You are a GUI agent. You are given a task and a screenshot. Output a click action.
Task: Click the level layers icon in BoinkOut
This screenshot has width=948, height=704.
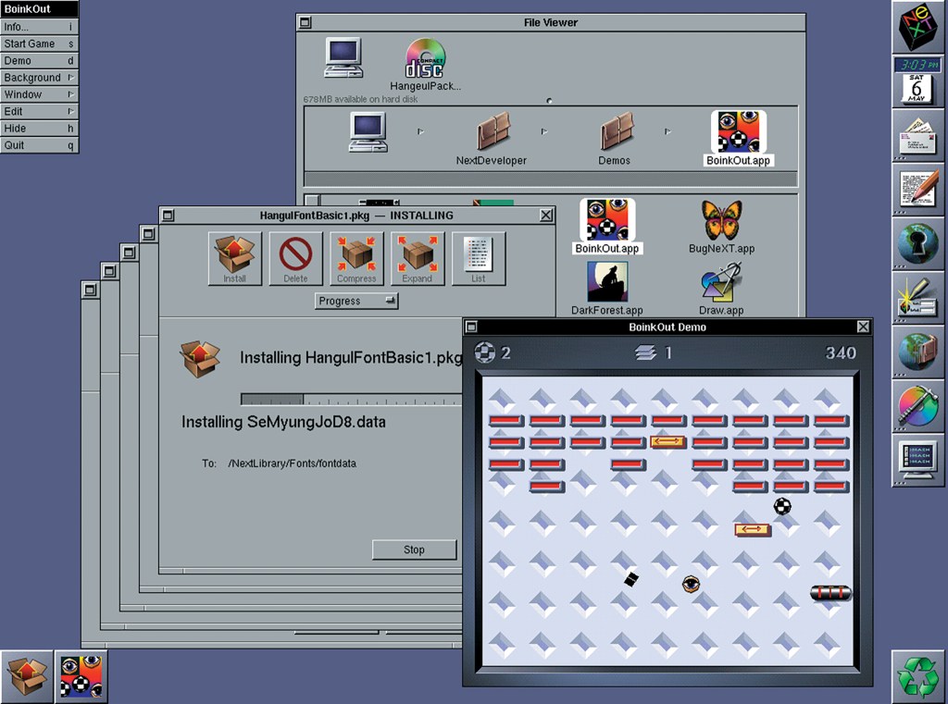[645, 352]
